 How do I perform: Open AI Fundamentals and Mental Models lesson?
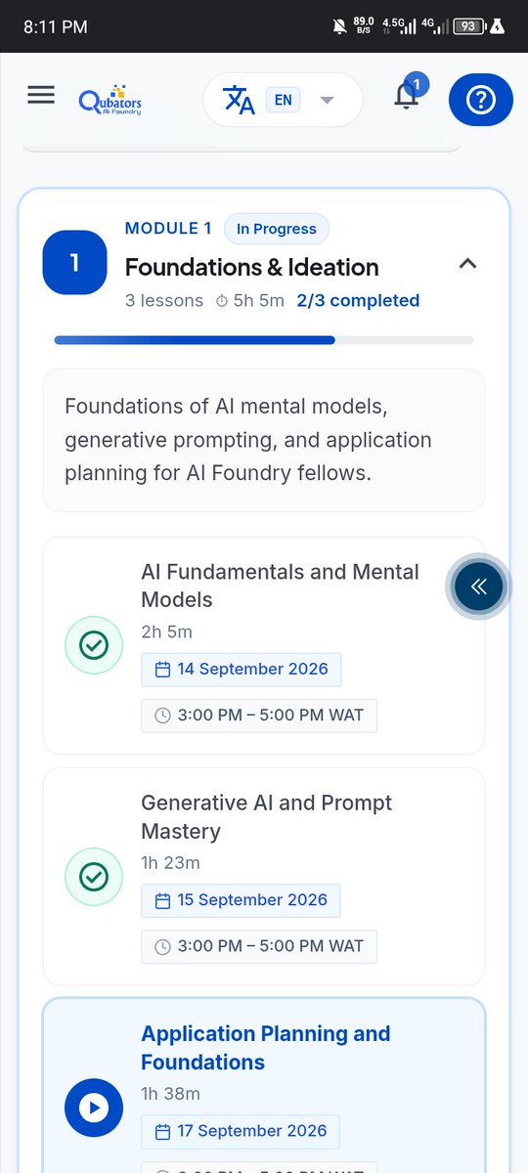264,645
